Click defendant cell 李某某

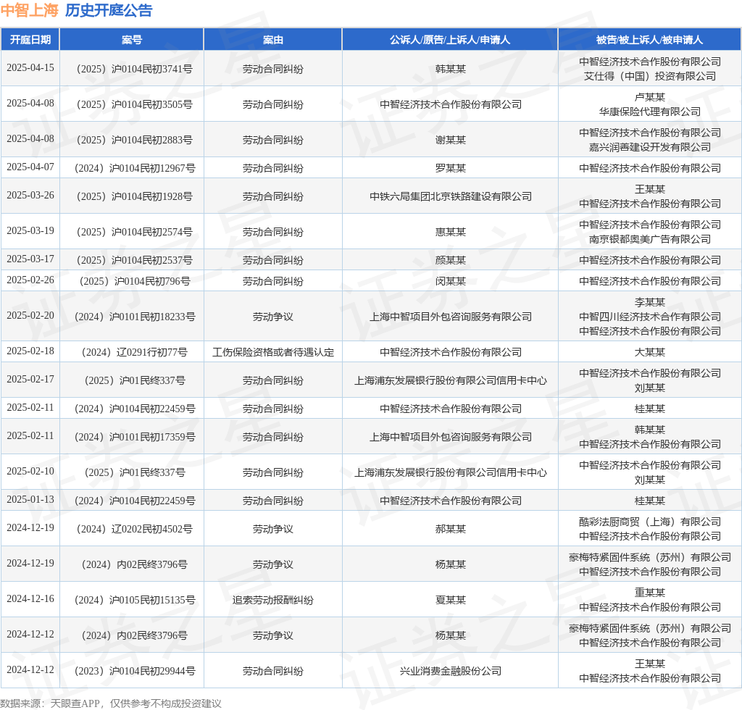coord(650,302)
